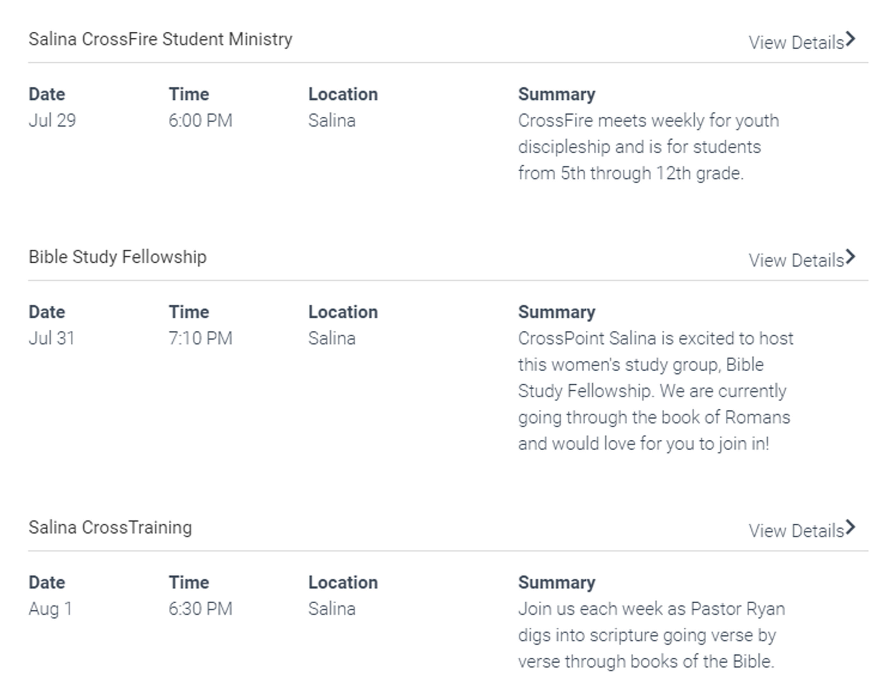Click Salina location for Bible Study Fellowship

332,338
